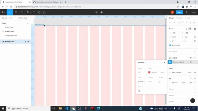
Task: Open the fill styles icon
Action: pos(191,79)
